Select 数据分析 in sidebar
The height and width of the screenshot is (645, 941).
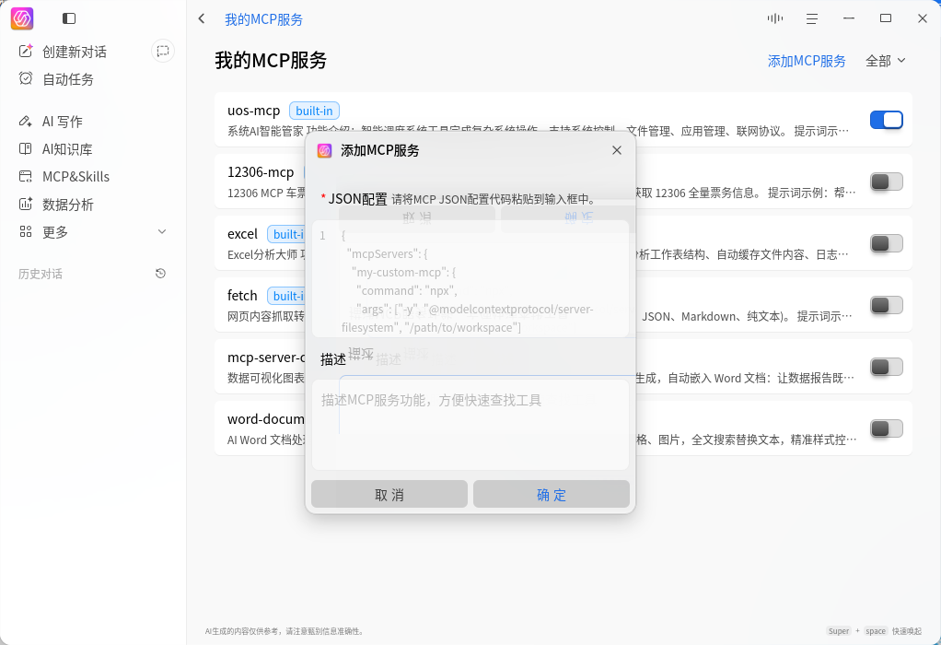[68, 205]
